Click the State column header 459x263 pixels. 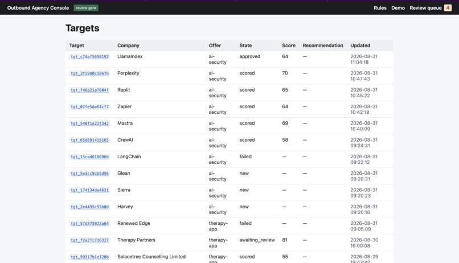(245, 46)
